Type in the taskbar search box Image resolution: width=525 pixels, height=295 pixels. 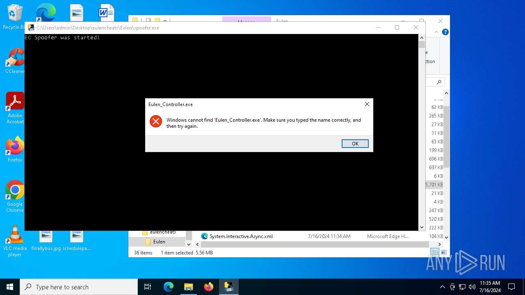click(x=79, y=287)
